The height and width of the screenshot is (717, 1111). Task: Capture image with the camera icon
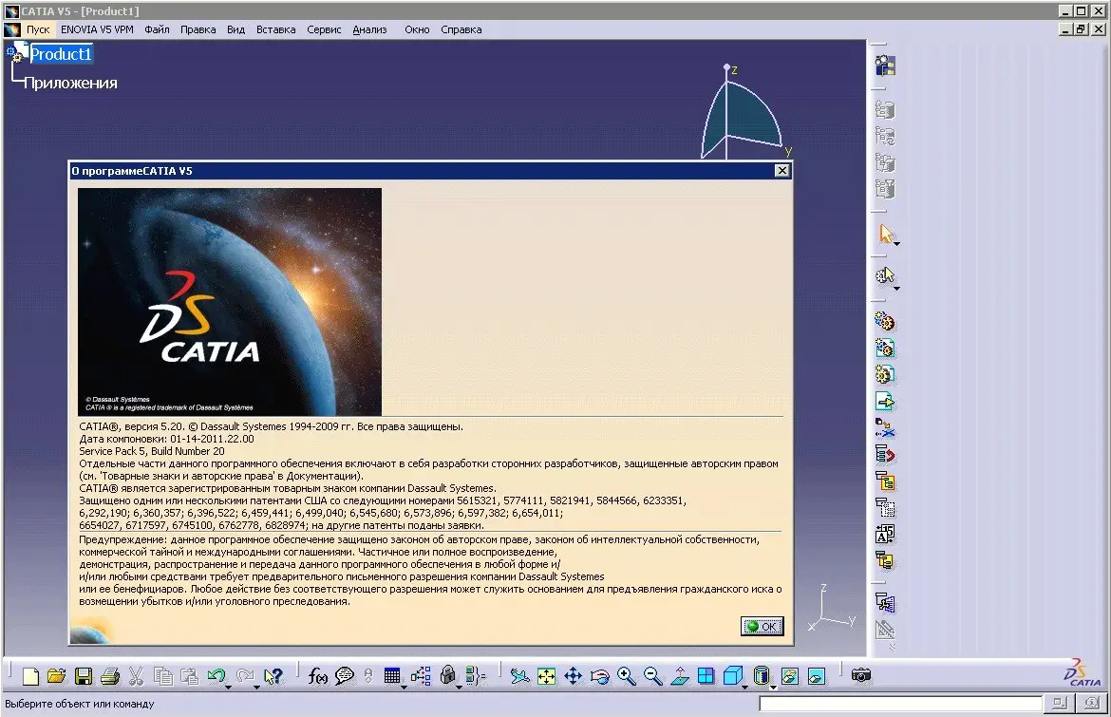click(x=861, y=675)
